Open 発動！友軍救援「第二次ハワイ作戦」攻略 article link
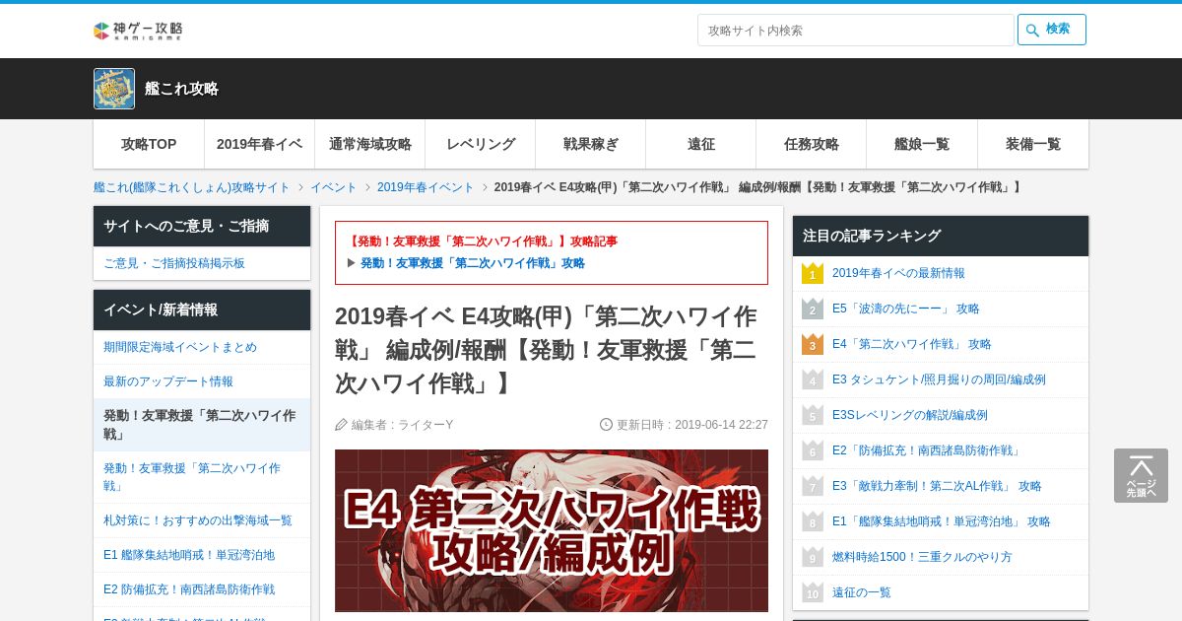The height and width of the screenshot is (621, 1182). tap(473, 263)
